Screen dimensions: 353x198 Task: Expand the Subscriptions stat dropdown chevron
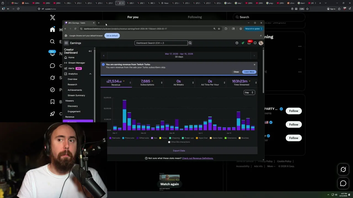click(x=152, y=81)
